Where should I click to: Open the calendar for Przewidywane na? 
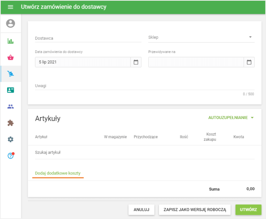249,62
